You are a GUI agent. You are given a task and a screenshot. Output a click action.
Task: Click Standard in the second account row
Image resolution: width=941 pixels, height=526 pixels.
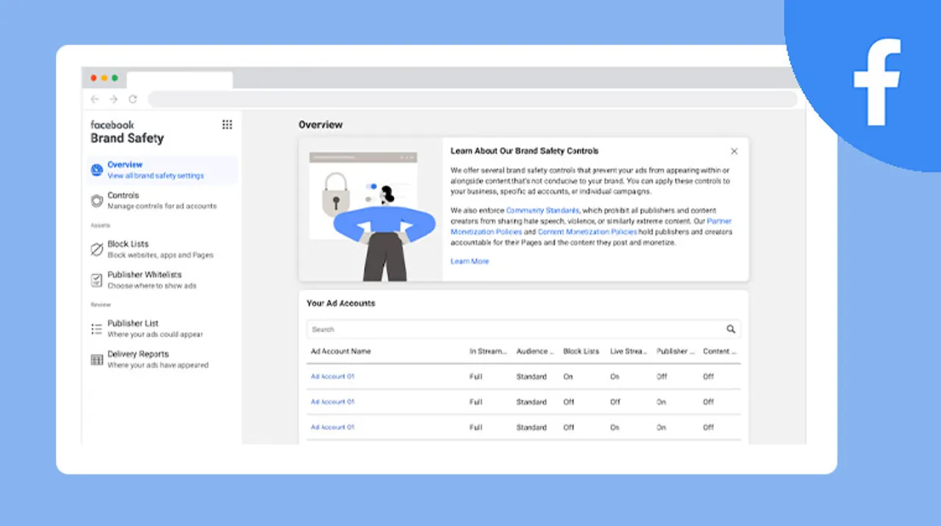click(532, 403)
